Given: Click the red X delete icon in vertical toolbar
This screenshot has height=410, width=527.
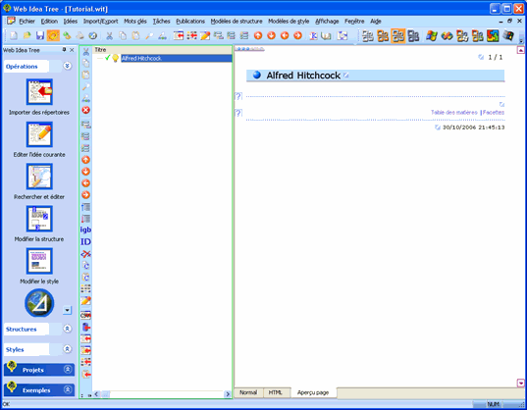Looking at the screenshot, I should (x=86, y=110).
